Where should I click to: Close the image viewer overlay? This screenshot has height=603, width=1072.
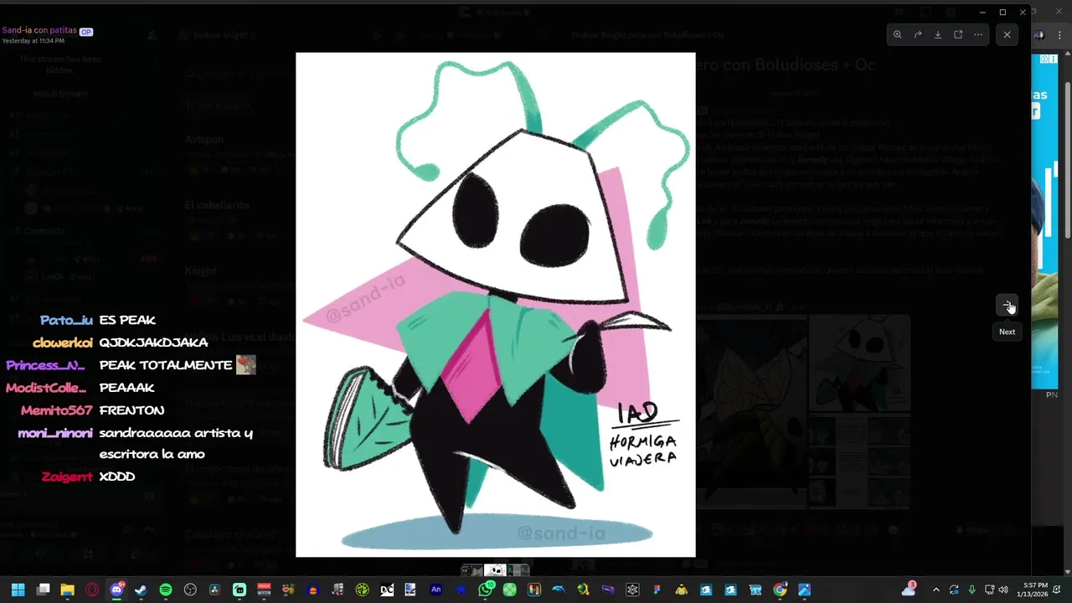click(x=1007, y=34)
